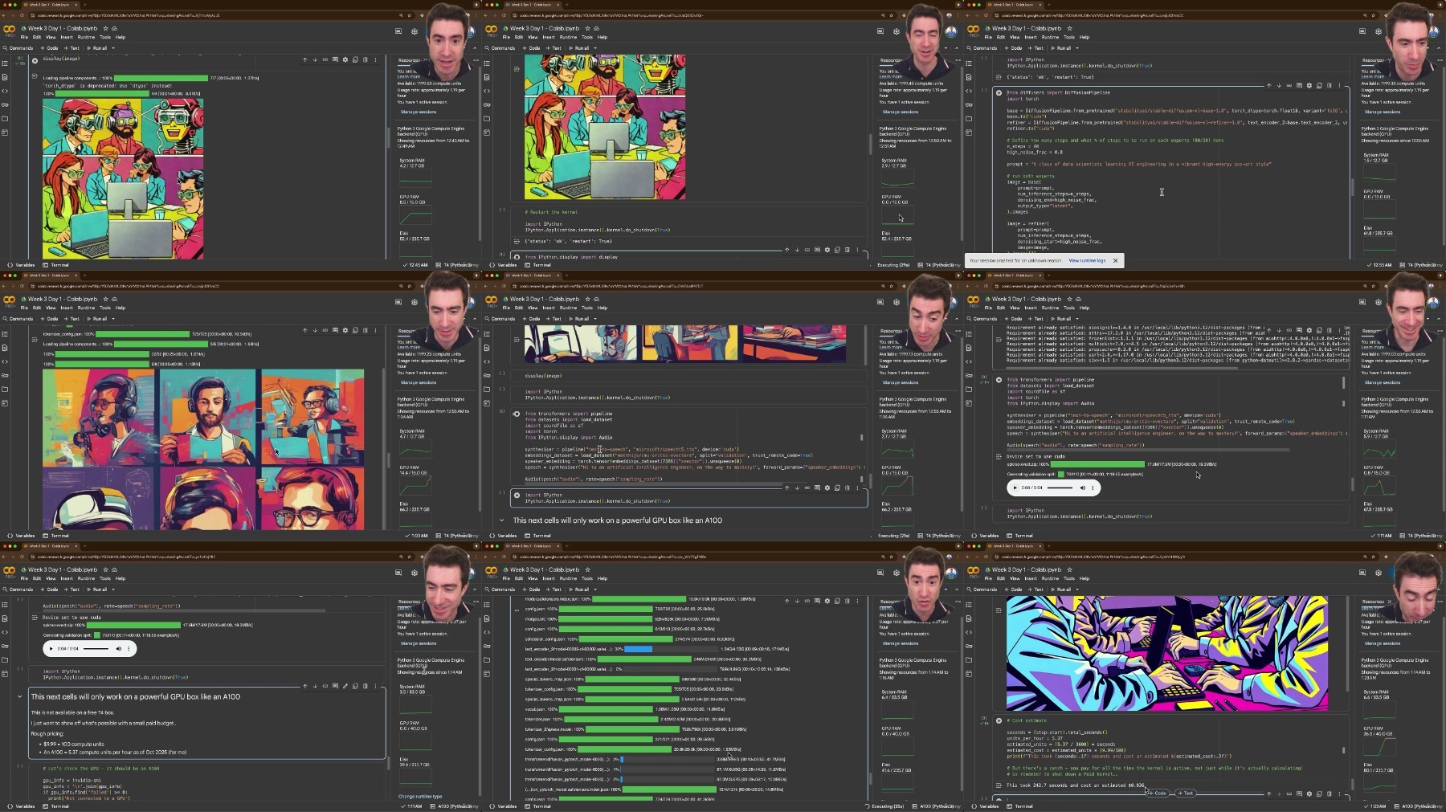Screen dimensions: 1446x812
Task: Mute audio player in 'Requirement already satisfied' notebook
Action: [1082, 488]
